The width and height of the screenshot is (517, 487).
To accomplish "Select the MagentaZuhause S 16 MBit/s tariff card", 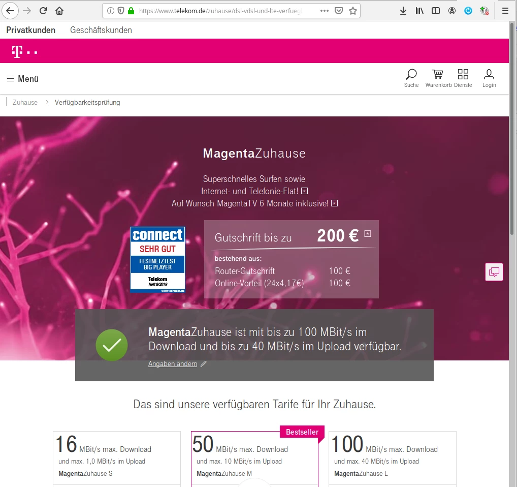I will pos(117,459).
